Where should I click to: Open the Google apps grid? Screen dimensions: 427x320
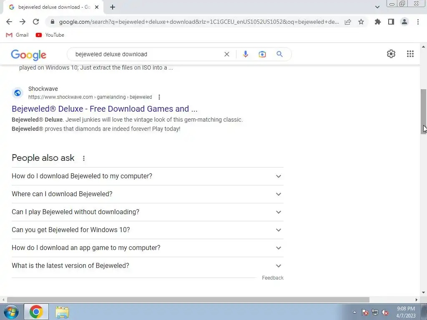tap(410, 54)
